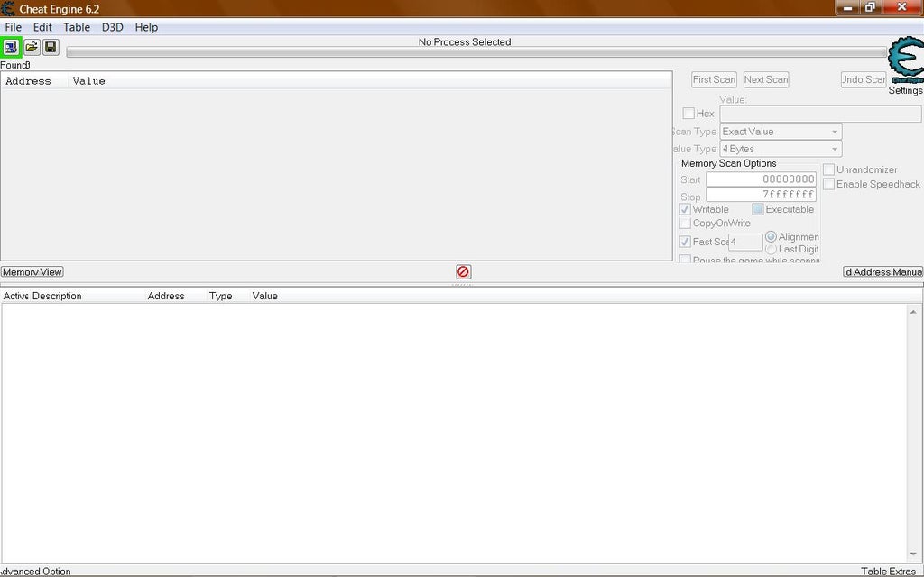Viewport: 924px width, 577px height.
Task: Click the process scan progress bar
Action: pos(465,51)
